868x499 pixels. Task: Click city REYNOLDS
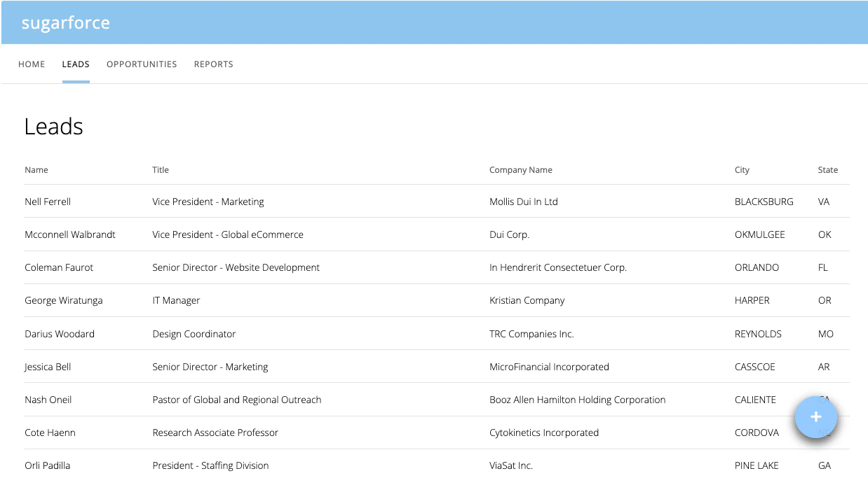(x=758, y=334)
